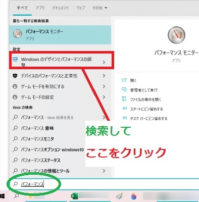The width and height of the screenshot is (199, 202).
Task: Click search icon beside パフォーマンス 意味
Action: click(x=15, y=128)
